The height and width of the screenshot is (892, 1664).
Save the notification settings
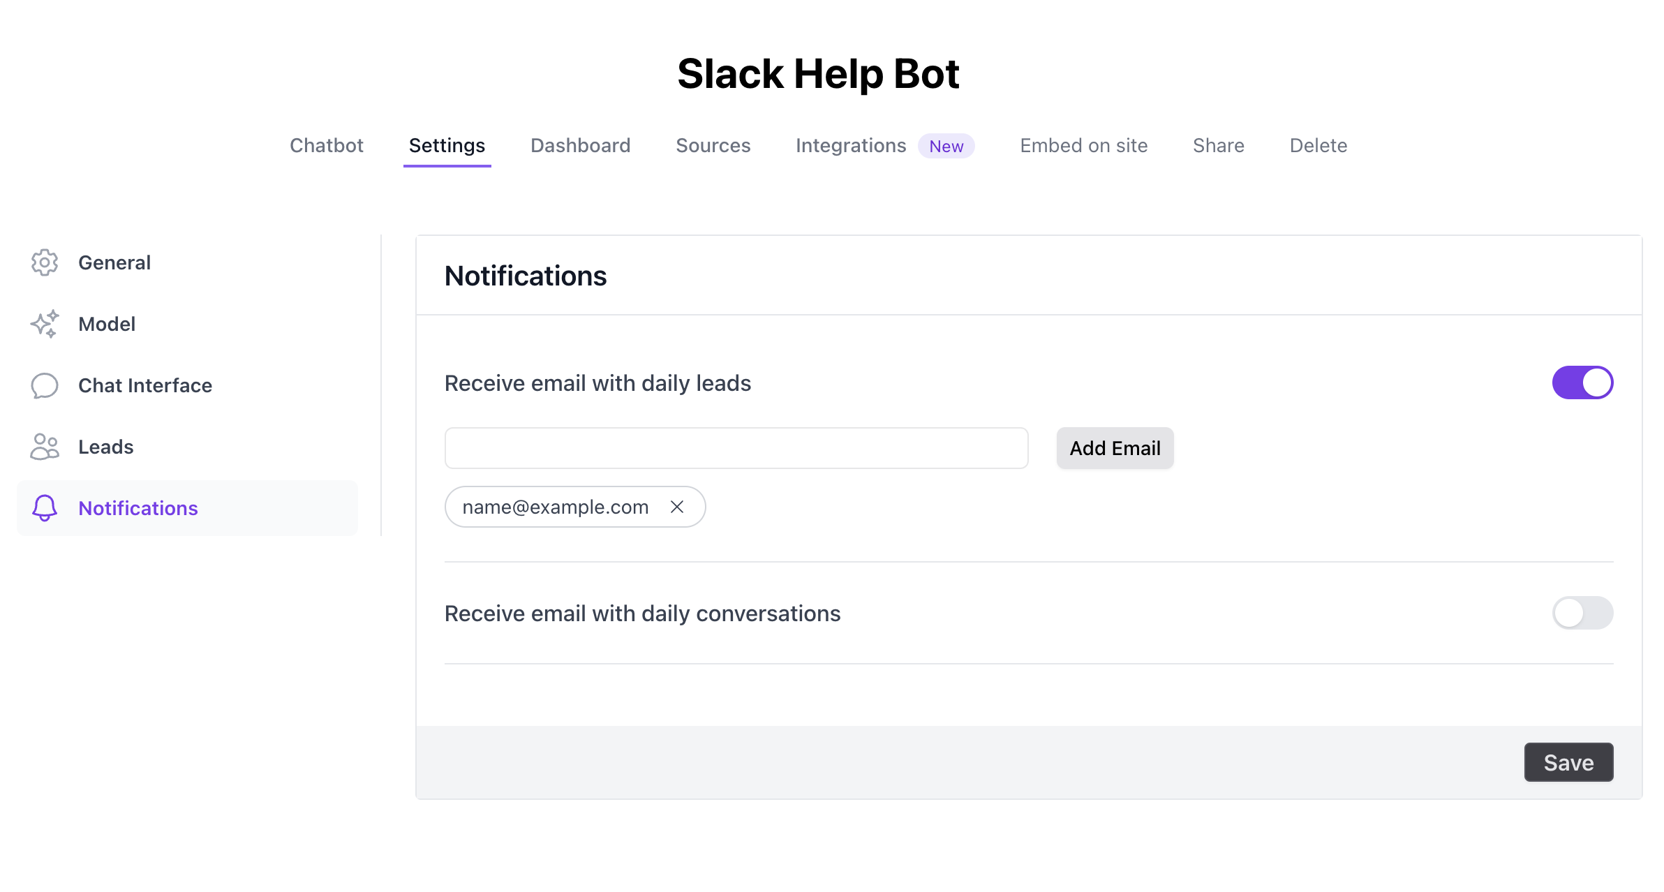1568,762
